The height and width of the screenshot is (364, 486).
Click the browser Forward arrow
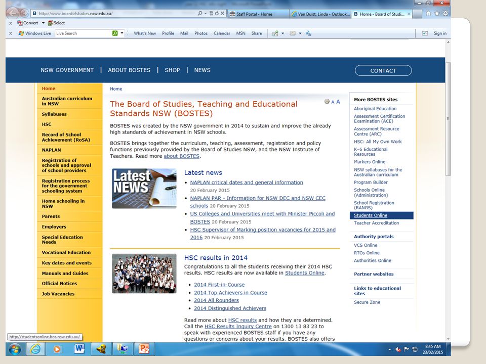(x=24, y=13)
